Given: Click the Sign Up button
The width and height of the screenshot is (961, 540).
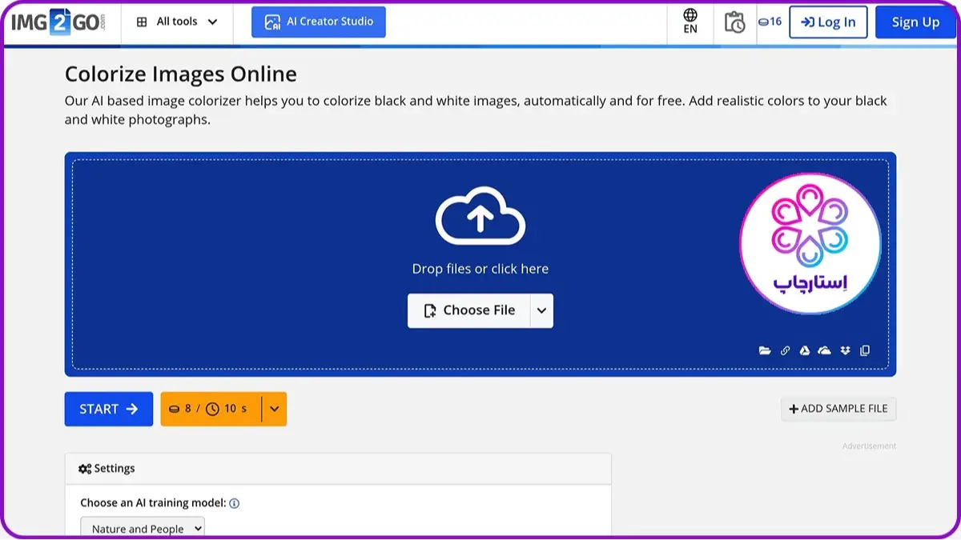Looking at the screenshot, I should click(x=915, y=22).
